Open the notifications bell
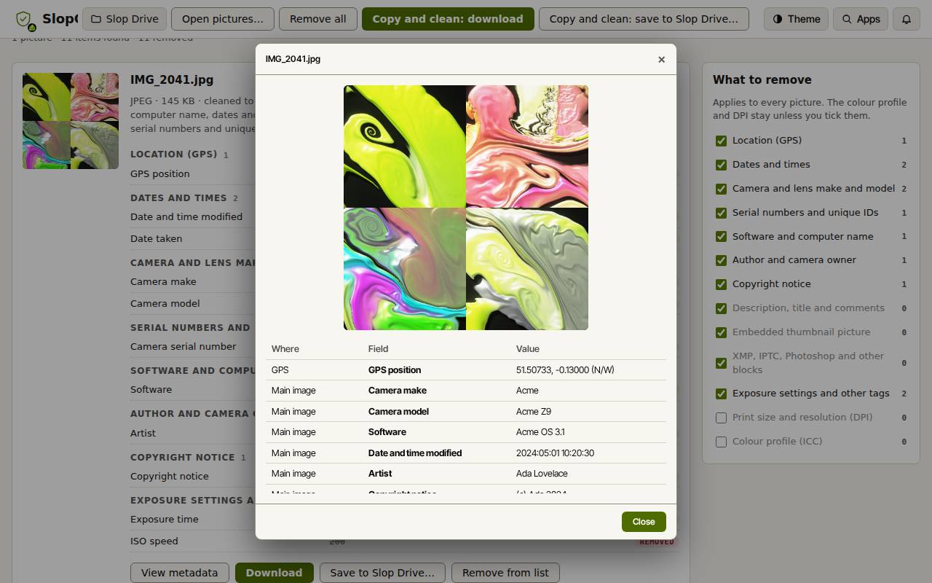The image size is (932, 583). click(x=907, y=19)
